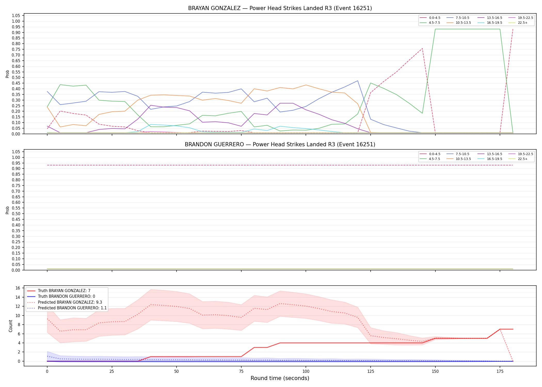Screen dimensions: 542x387
Task: Click the 10 tick on the Count axis
Action: pos(18,316)
